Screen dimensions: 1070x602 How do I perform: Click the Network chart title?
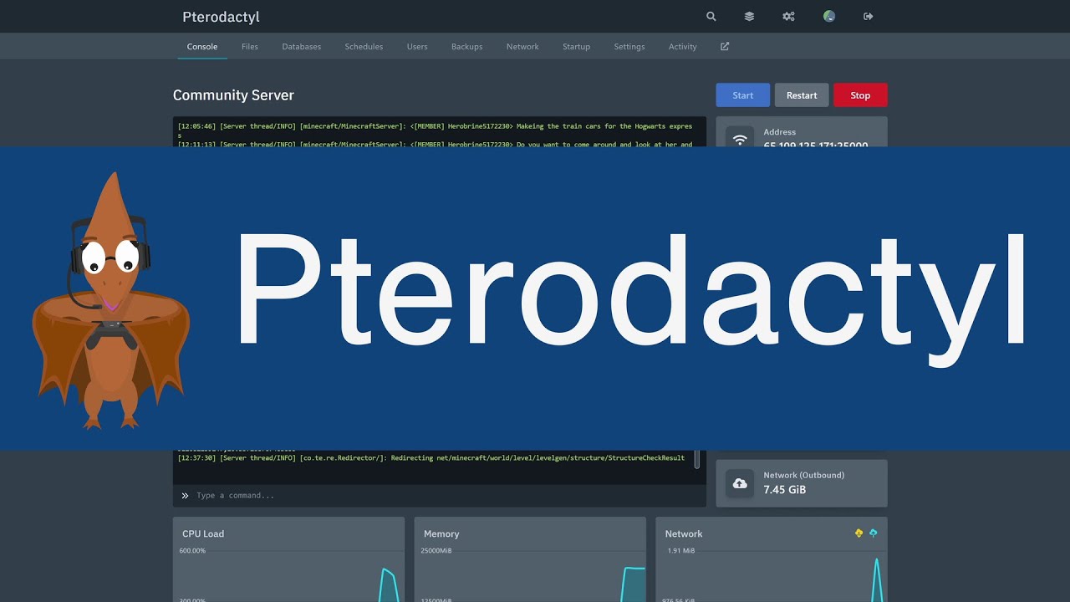(x=684, y=533)
